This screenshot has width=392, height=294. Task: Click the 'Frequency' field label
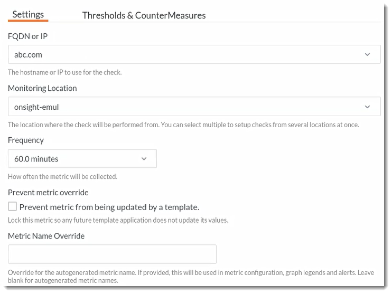(26, 140)
